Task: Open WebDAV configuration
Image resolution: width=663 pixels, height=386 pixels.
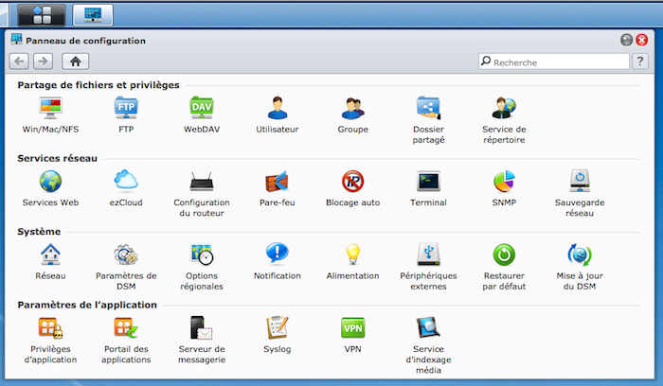Action: point(202,108)
